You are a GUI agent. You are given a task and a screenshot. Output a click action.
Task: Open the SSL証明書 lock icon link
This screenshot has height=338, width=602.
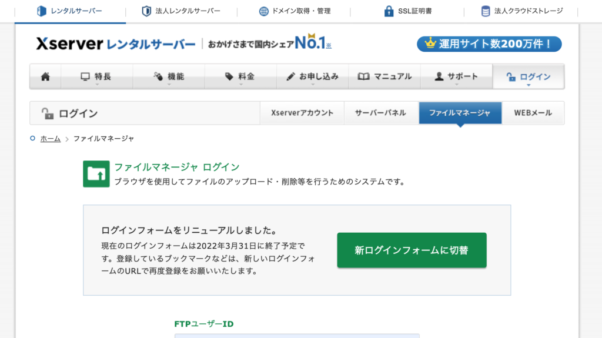(x=407, y=11)
